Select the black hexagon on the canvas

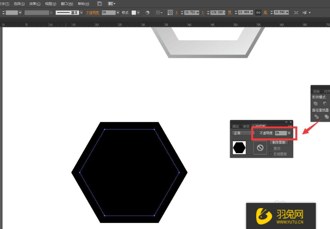129,172
